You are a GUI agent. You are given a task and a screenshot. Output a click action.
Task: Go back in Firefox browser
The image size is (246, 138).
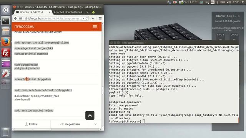(15, 18)
